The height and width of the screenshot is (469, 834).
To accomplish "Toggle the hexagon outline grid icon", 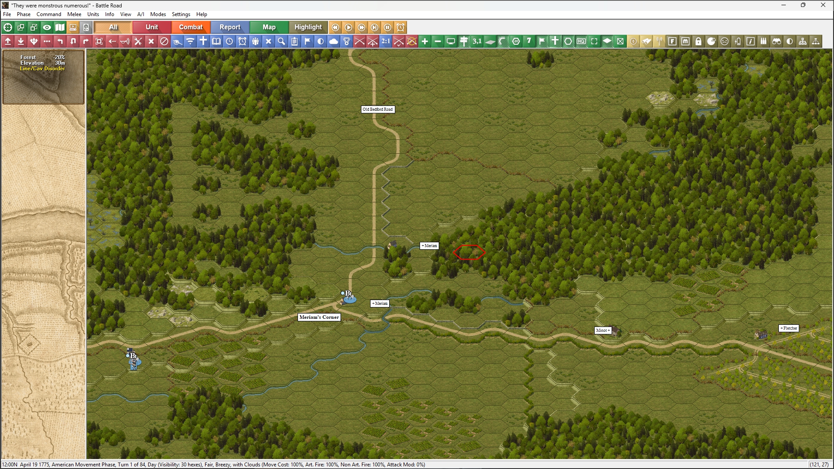I will 568,41.
